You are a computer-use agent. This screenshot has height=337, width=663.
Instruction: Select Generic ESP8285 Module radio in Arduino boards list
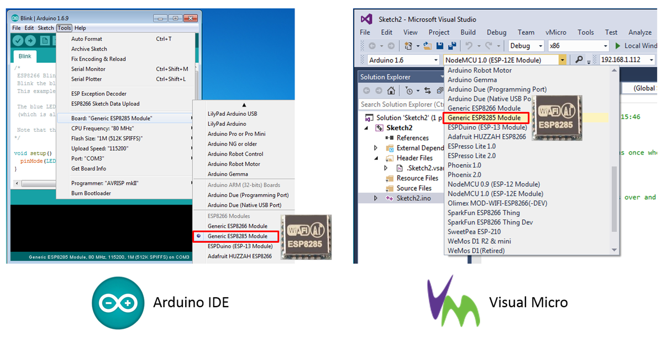(x=198, y=236)
